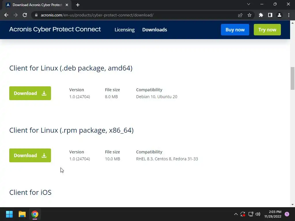The image size is (295, 221).
Task: Select the 8.0 MB file size value
Action: click(x=111, y=97)
